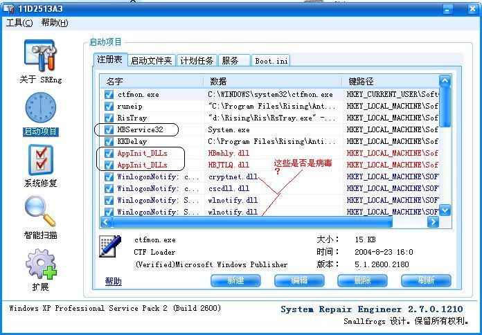Click the horizontal scroll left arrow
Screen dimensions: 482x335
click(x=106, y=221)
